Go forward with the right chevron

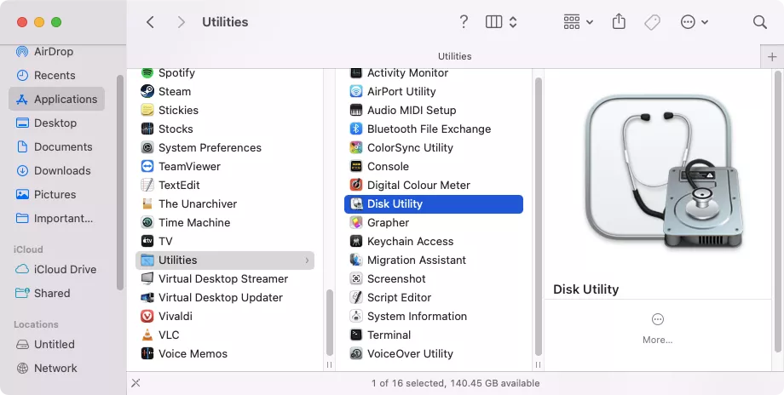(181, 22)
